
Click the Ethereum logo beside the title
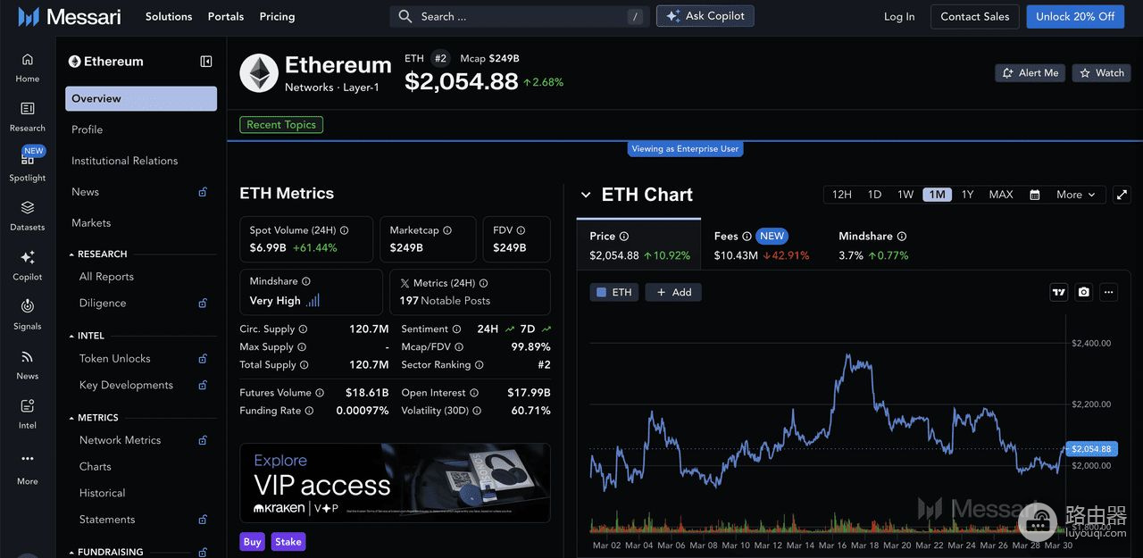click(x=259, y=73)
